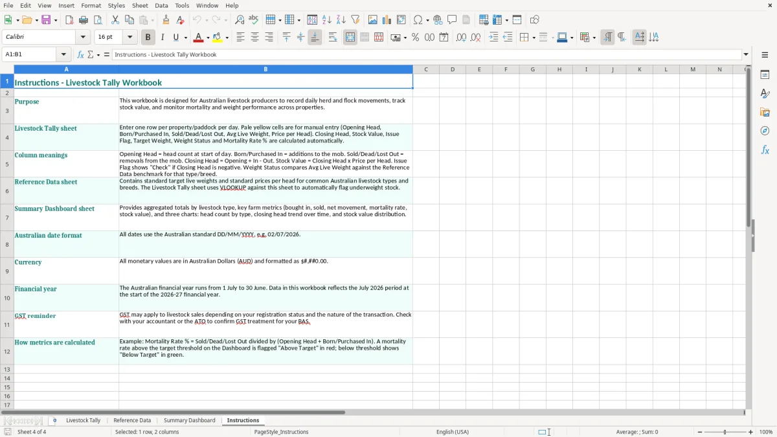Open the File menu

8,5
